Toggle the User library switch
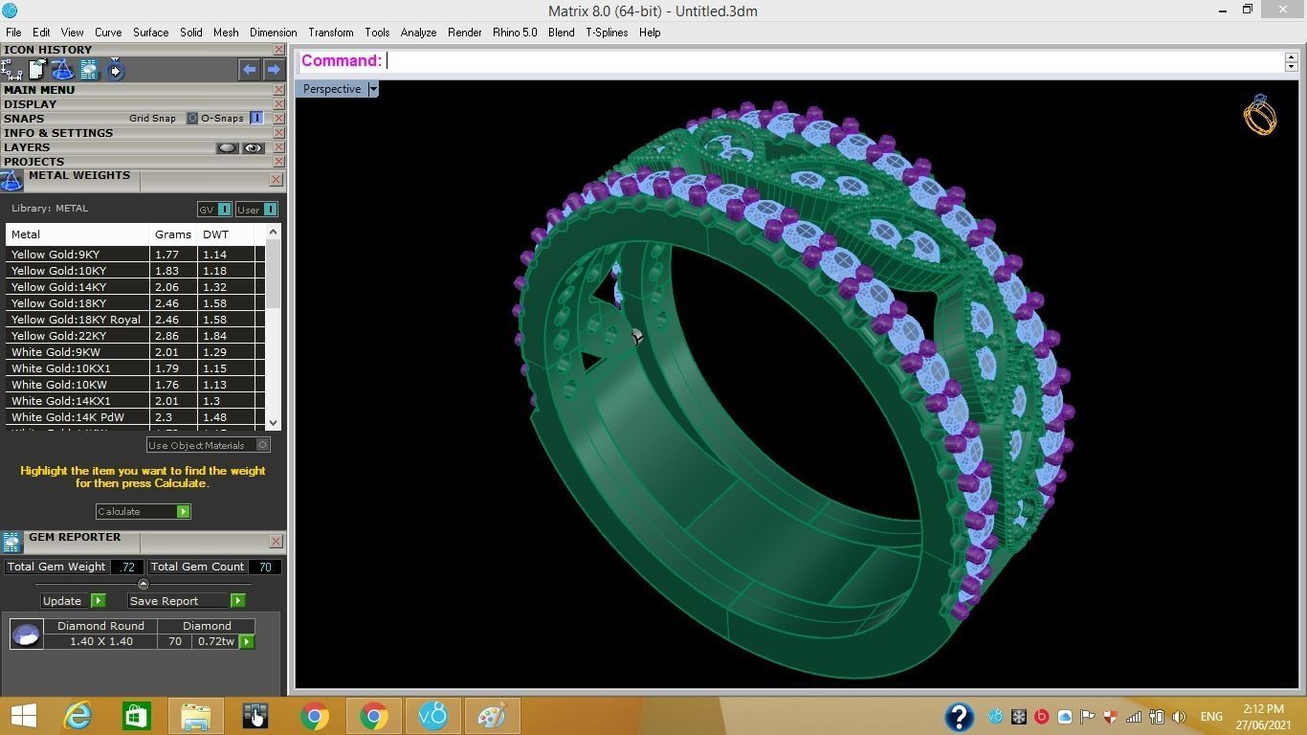The width and height of the screenshot is (1307, 735). pos(270,210)
